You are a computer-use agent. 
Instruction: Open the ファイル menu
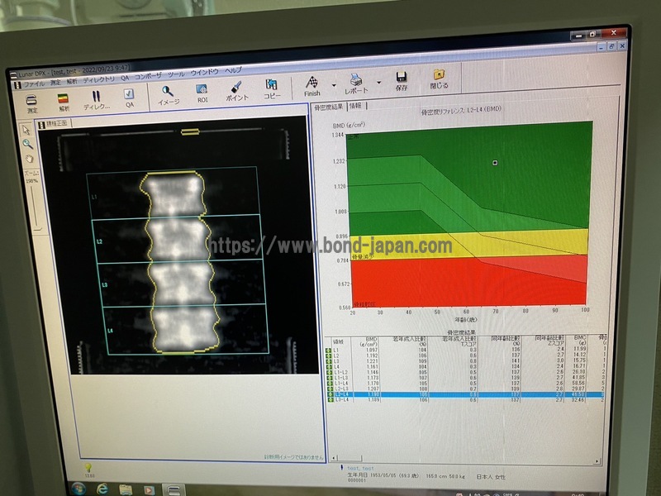(33, 84)
